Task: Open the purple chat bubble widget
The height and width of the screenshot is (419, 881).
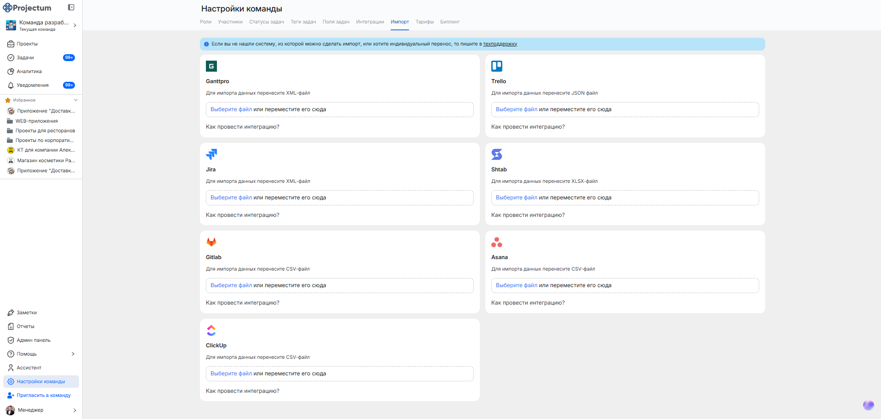Action: [x=868, y=405]
